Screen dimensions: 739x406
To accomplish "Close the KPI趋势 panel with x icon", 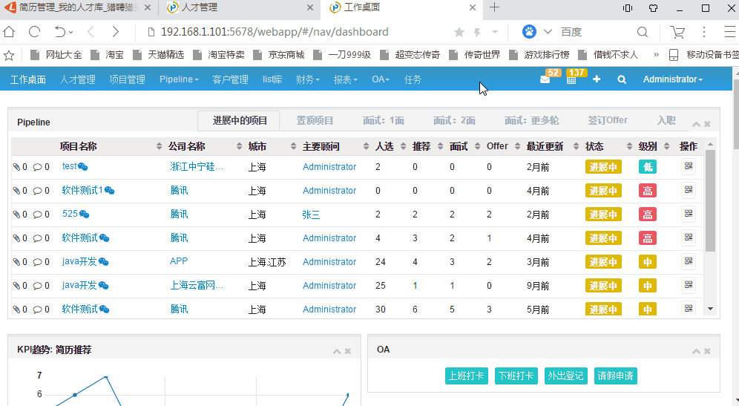I will coord(347,351).
